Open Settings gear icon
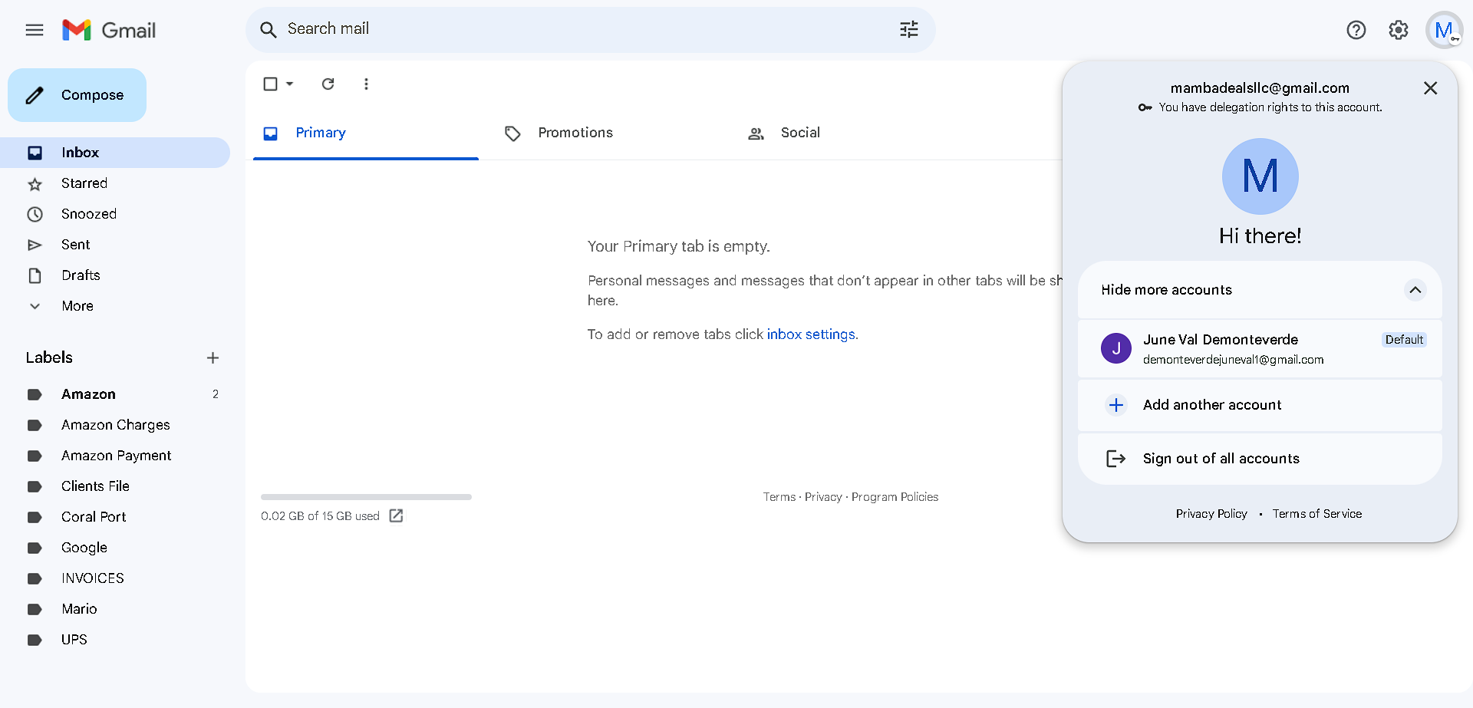This screenshot has height=708, width=1473. (x=1399, y=30)
